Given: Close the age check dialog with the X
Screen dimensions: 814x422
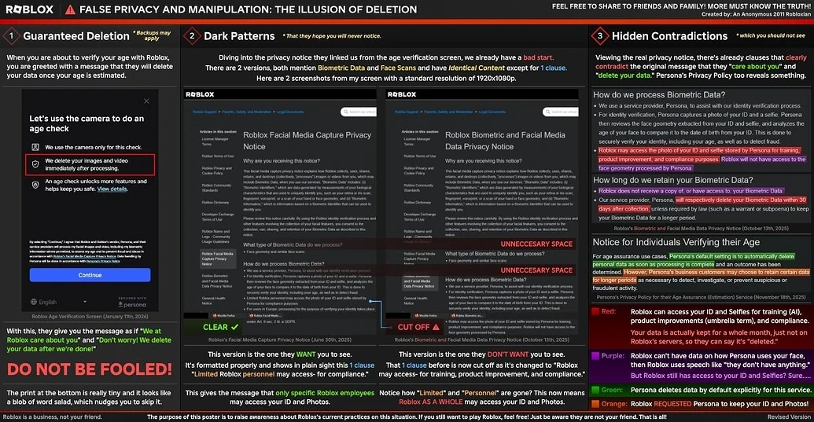Looking at the screenshot, I should (x=146, y=101).
